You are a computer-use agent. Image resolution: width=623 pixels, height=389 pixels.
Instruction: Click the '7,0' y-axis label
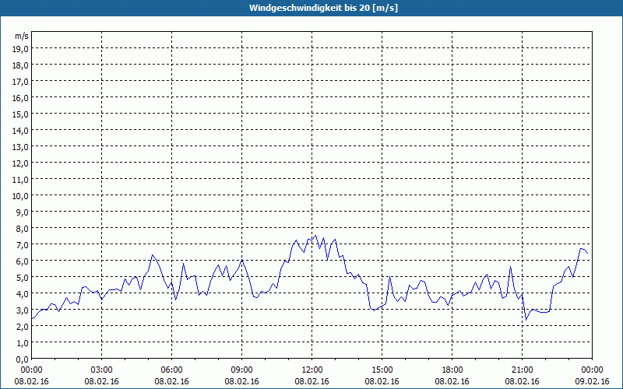[23, 245]
